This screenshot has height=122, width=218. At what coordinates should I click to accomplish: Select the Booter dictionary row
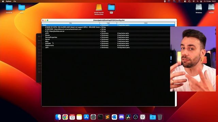106,35
